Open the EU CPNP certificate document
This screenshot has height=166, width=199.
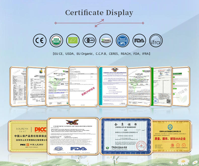pyautogui.click(x=83, y=86)
